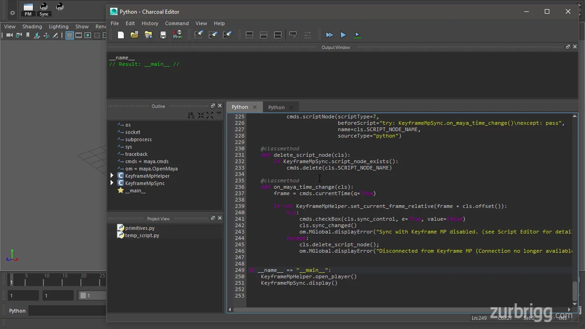Sort the Outline alphabetically using the a-z icon

(x=191, y=115)
